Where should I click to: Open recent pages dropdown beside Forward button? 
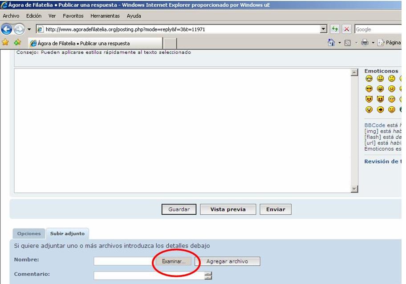tap(29, 29)
